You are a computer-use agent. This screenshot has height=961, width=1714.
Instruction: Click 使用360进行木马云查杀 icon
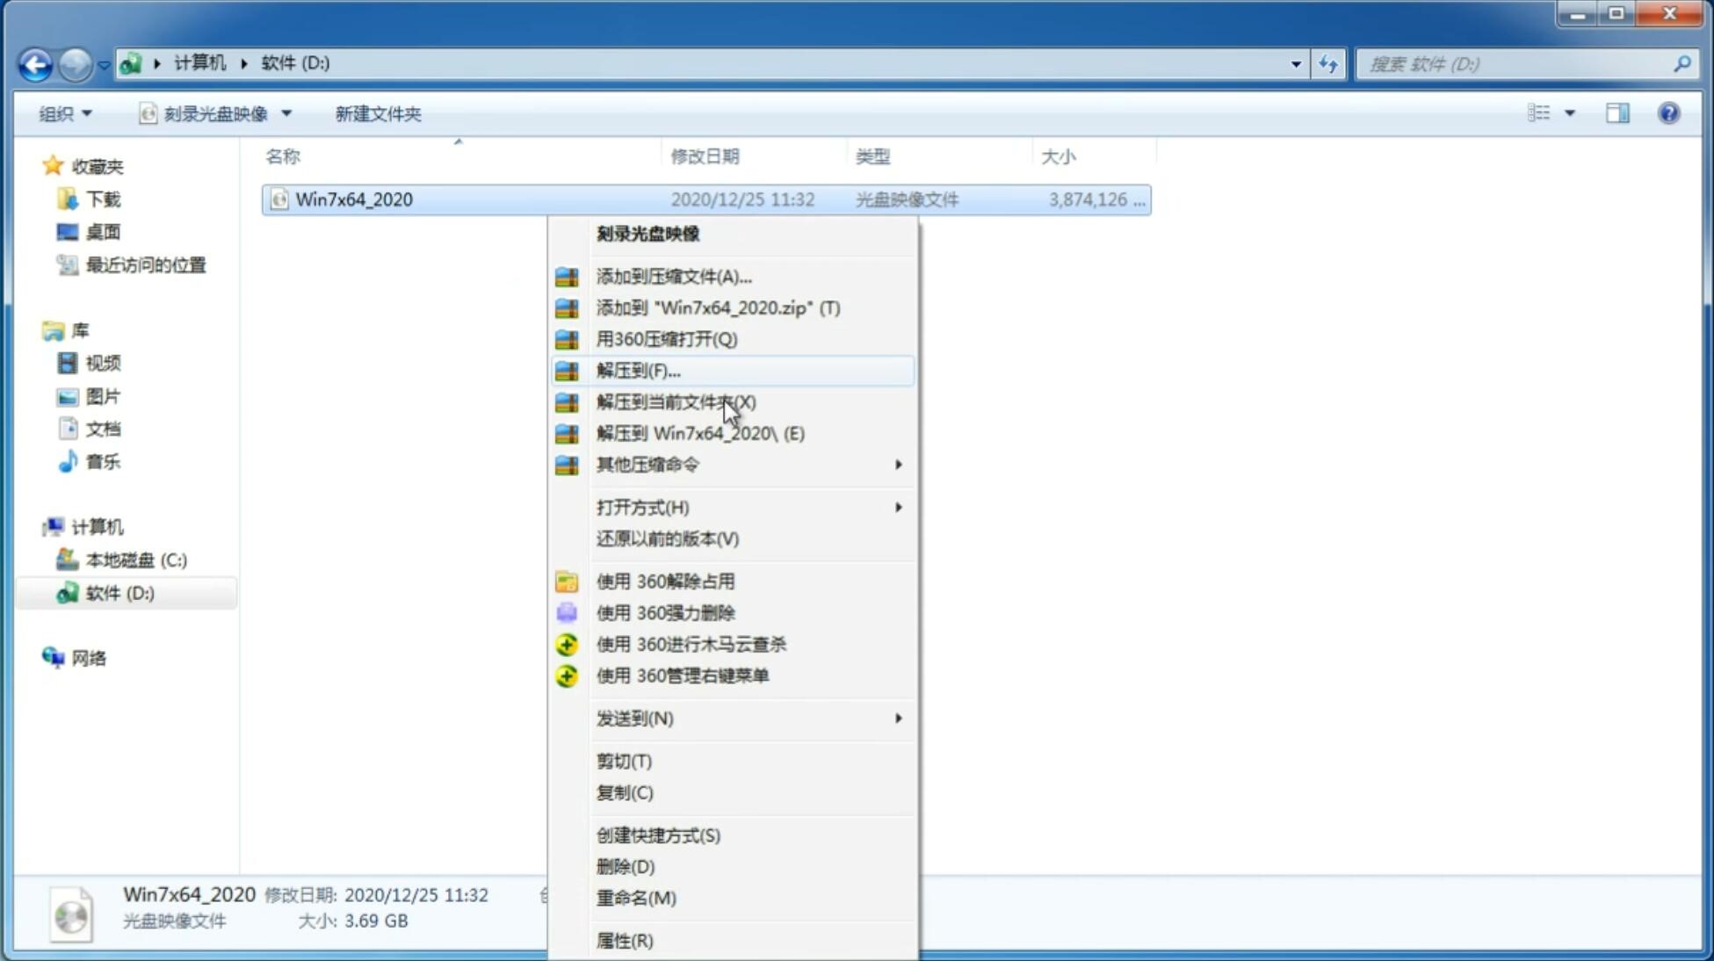(x=567, y=643)
